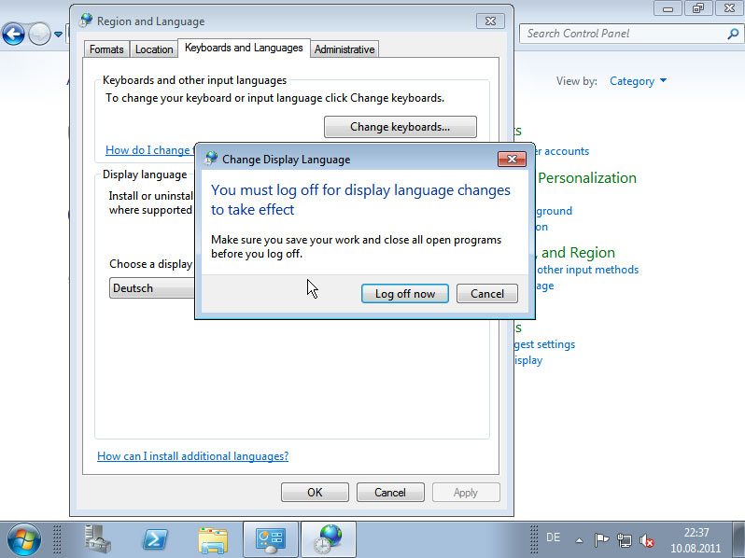This screenshot has height=558, width=745.
Task: Open How can I install additional languages link
Action: (193, 455)
